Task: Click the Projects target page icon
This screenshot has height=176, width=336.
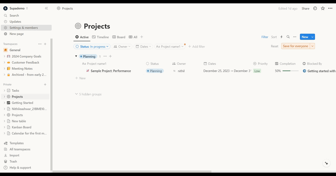Action: 78,26
